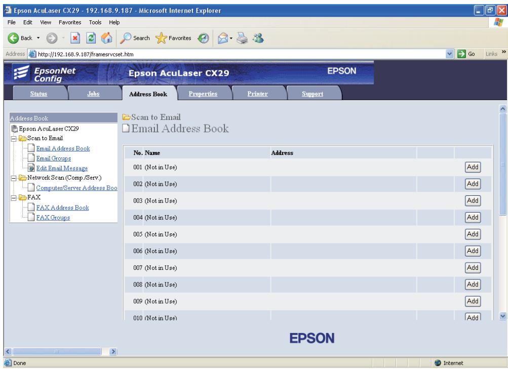Click Add for entry 002
The width and height of the screenshot is (508, 369).
473,184
